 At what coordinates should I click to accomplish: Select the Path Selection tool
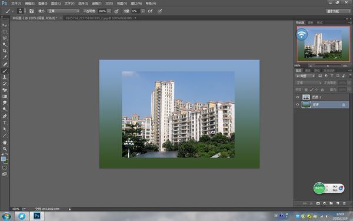(x=5, y=129)
